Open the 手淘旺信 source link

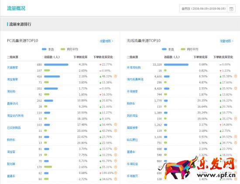click(132, 164)
